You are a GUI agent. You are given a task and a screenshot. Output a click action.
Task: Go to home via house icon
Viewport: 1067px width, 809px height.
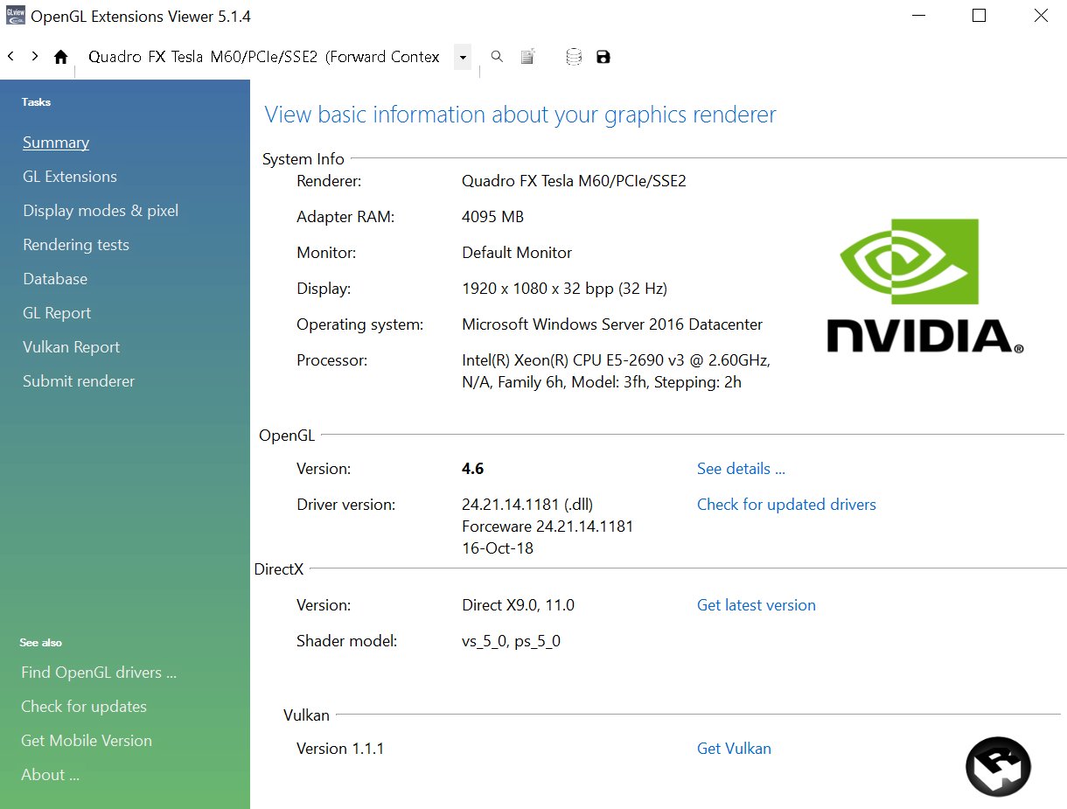click(60, 57)
